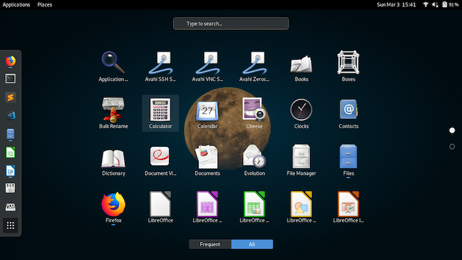Open the Application Finder magnifier icon
This screenshot has width=462, height=260.
click(x=113, y=63)
